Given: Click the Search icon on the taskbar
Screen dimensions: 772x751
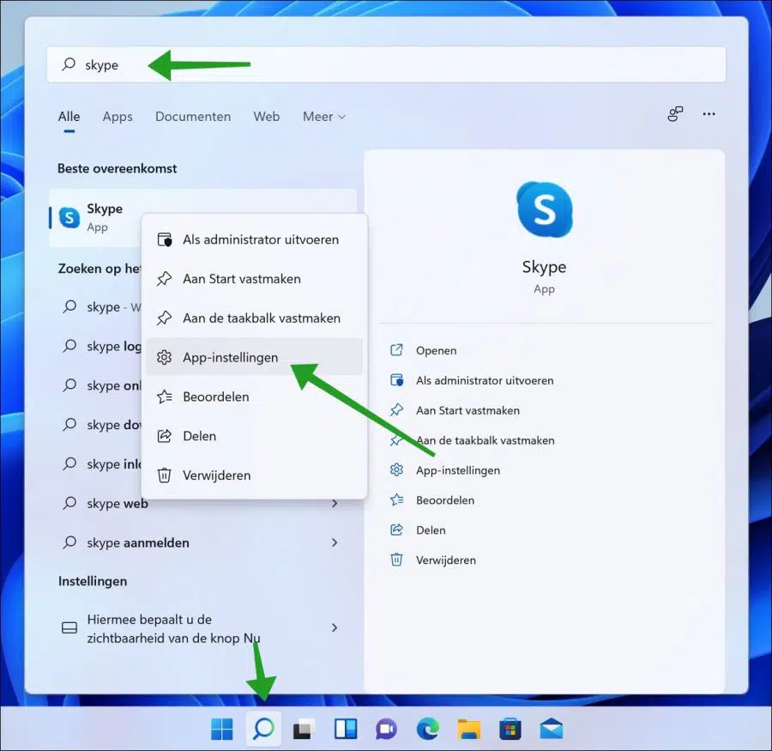Looking at the screenshot, I should 263,729.
